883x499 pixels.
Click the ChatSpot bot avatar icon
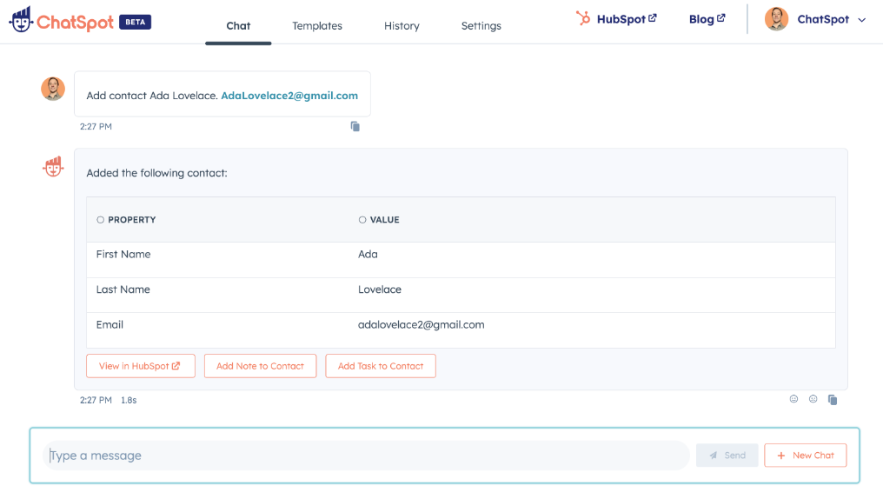(53, 167)
